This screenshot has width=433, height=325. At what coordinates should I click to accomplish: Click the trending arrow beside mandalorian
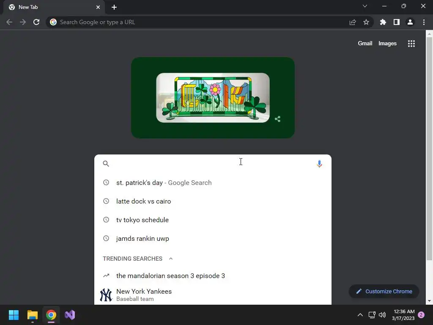click(x=106, y=275)
